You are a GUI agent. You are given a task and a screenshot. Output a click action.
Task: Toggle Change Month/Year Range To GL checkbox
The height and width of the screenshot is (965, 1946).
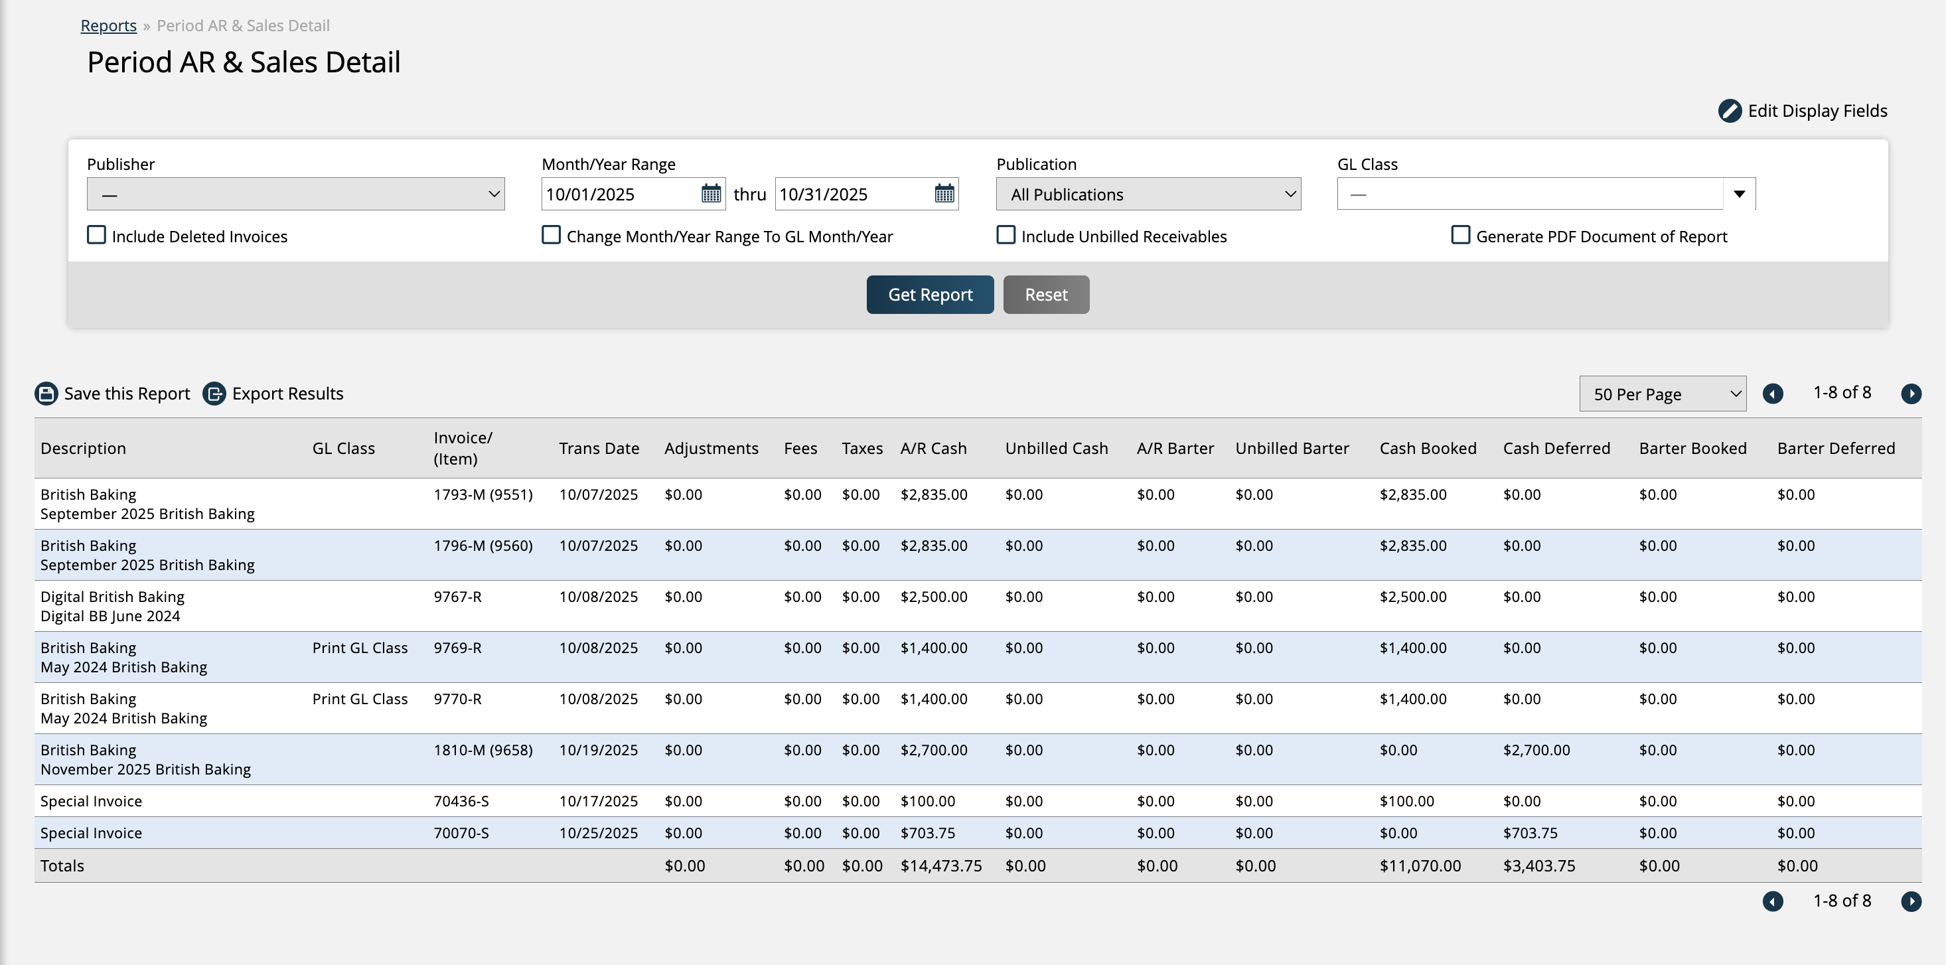552,235
